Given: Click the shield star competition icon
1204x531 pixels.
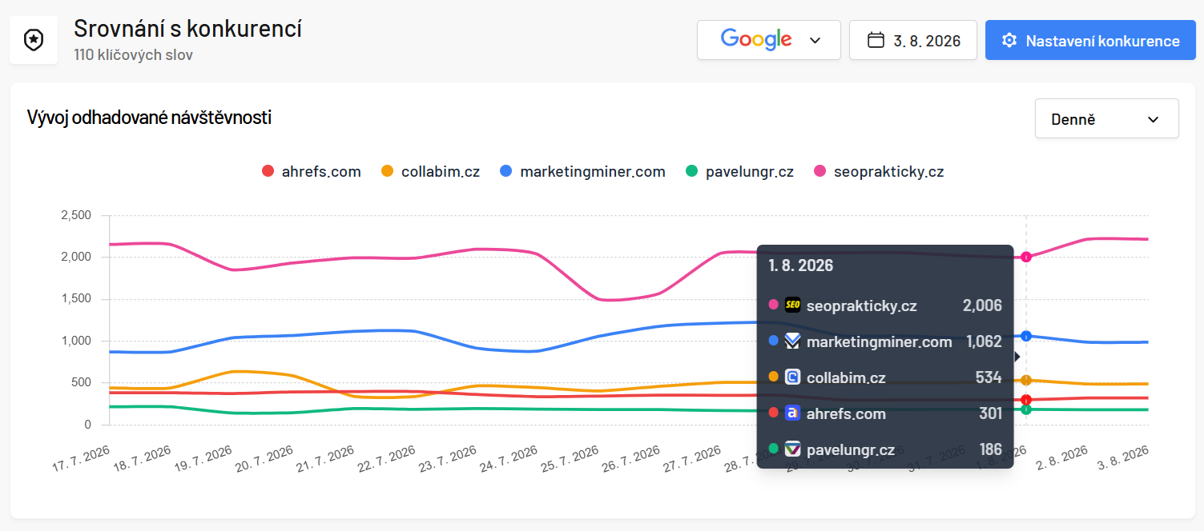Looking at the screenshot, I should click(x=34, y=40).
